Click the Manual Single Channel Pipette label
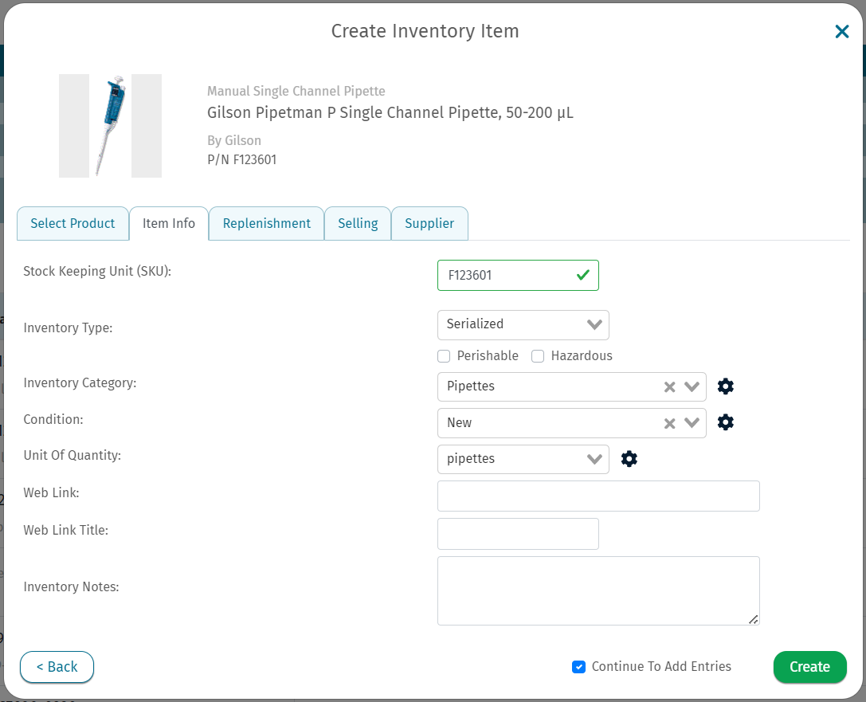The height and width of the screenshot is (702, 866). click(x=296, y=91)
